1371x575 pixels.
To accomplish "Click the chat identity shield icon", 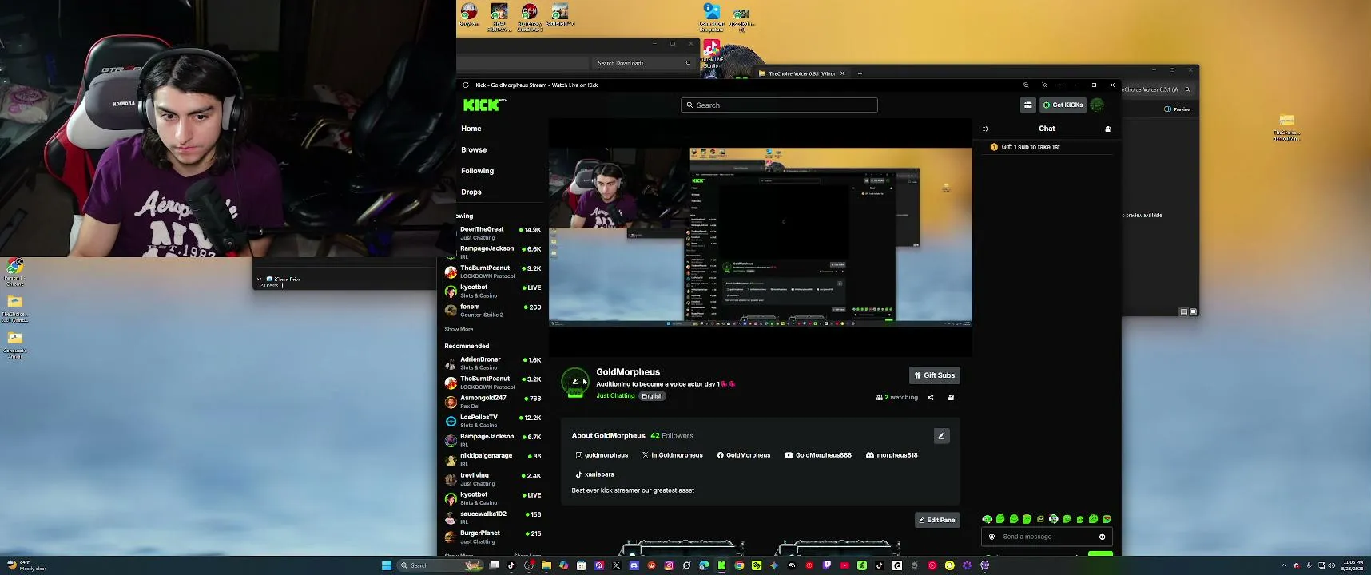I will tap(992, 537).
